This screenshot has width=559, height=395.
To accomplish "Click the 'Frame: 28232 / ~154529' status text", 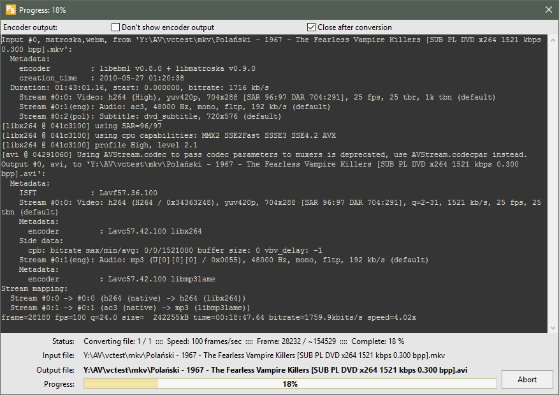I will (296, 341).
